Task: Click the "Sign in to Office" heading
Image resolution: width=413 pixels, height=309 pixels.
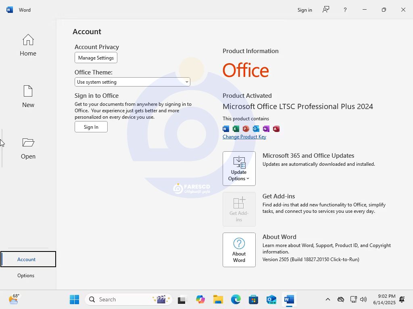Action: coord(96,96)
